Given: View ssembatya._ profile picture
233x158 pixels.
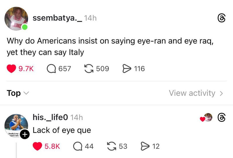Looking at the screenshot, I should pos(16,18).
